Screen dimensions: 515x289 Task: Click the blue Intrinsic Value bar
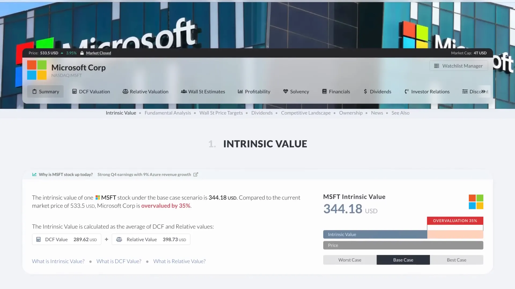point(375,234)
